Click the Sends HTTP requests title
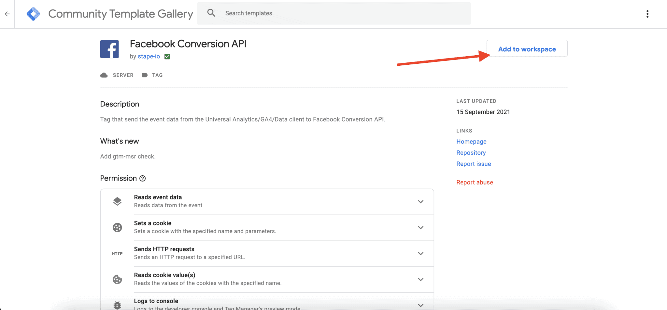 (164, 249)
